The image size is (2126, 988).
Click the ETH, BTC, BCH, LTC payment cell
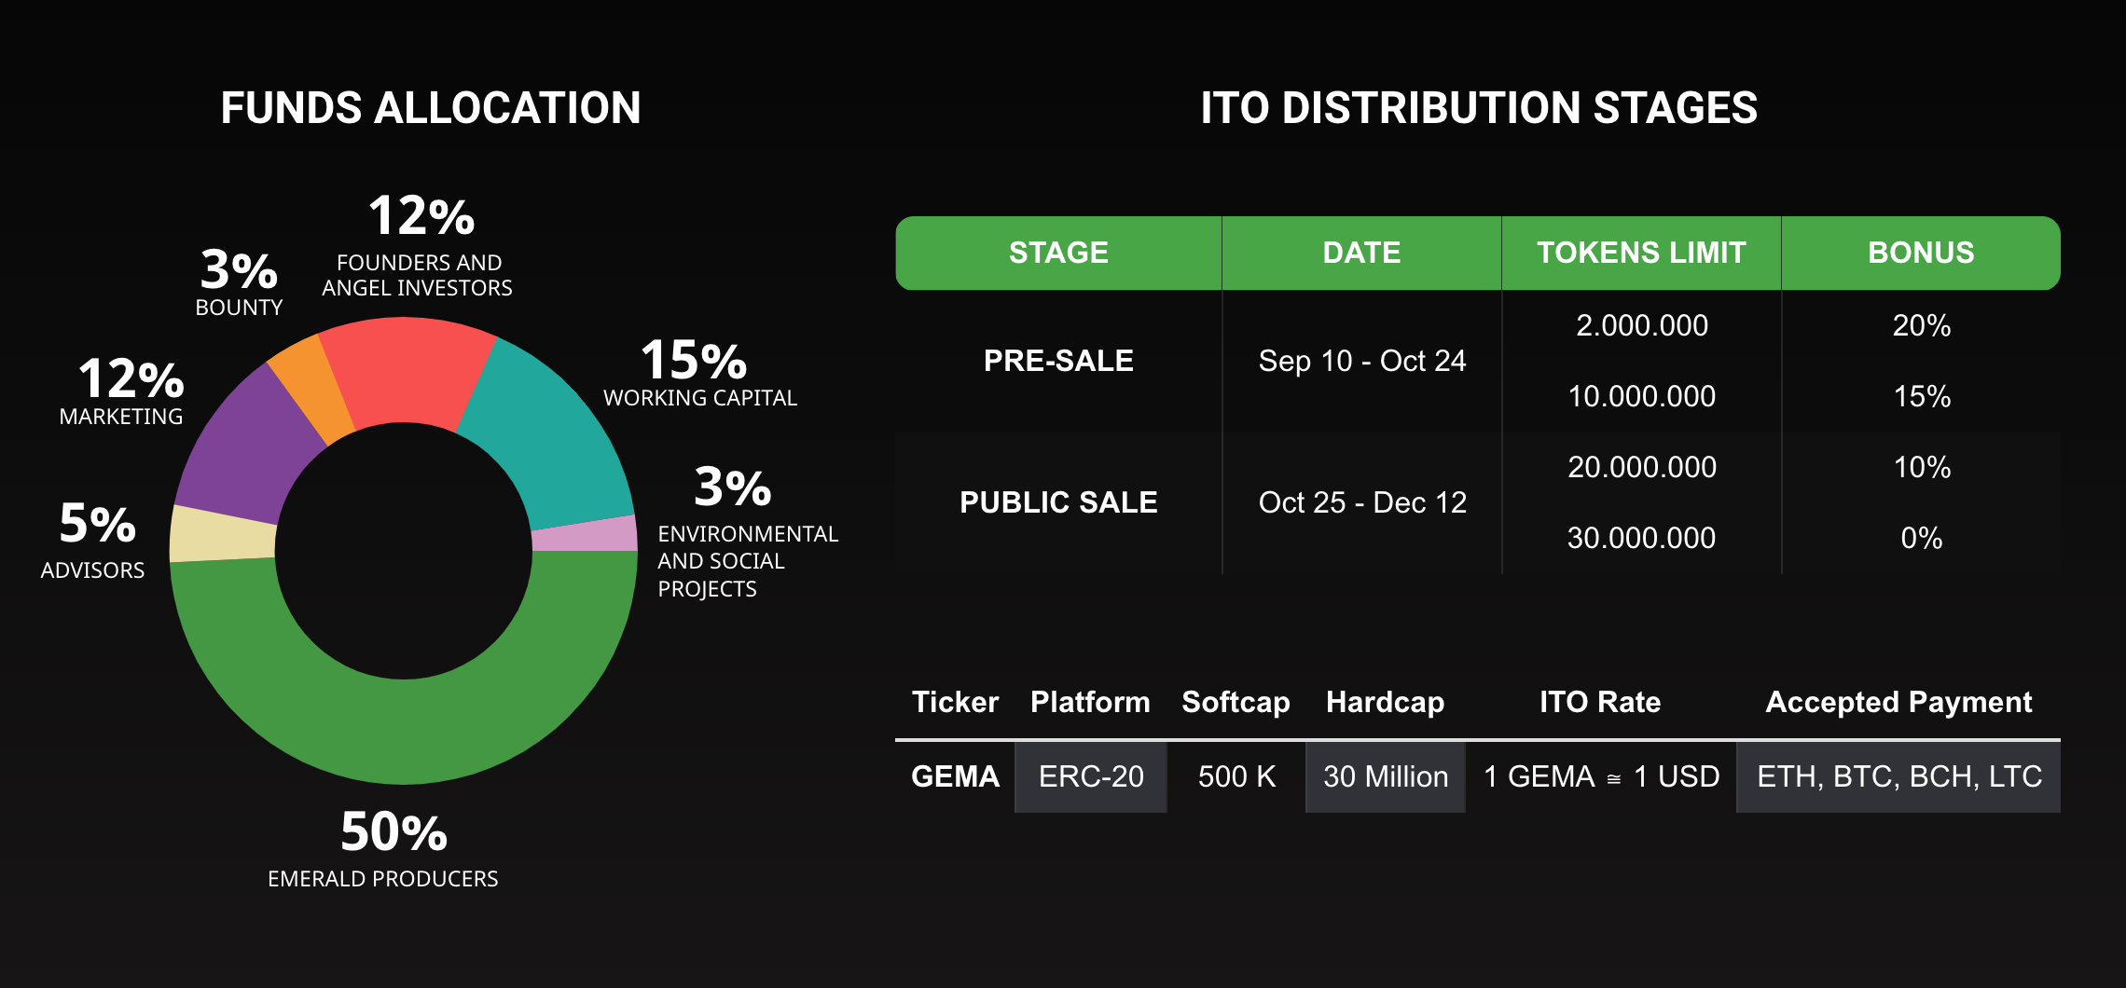click(x=1898, y=776)
